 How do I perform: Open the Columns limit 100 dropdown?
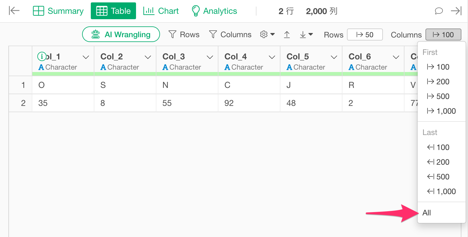click(443, 34)
